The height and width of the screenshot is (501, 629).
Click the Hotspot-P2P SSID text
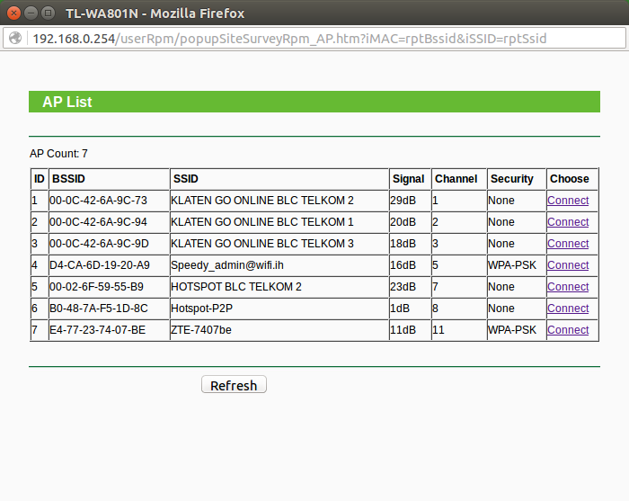tap(201, 309)
